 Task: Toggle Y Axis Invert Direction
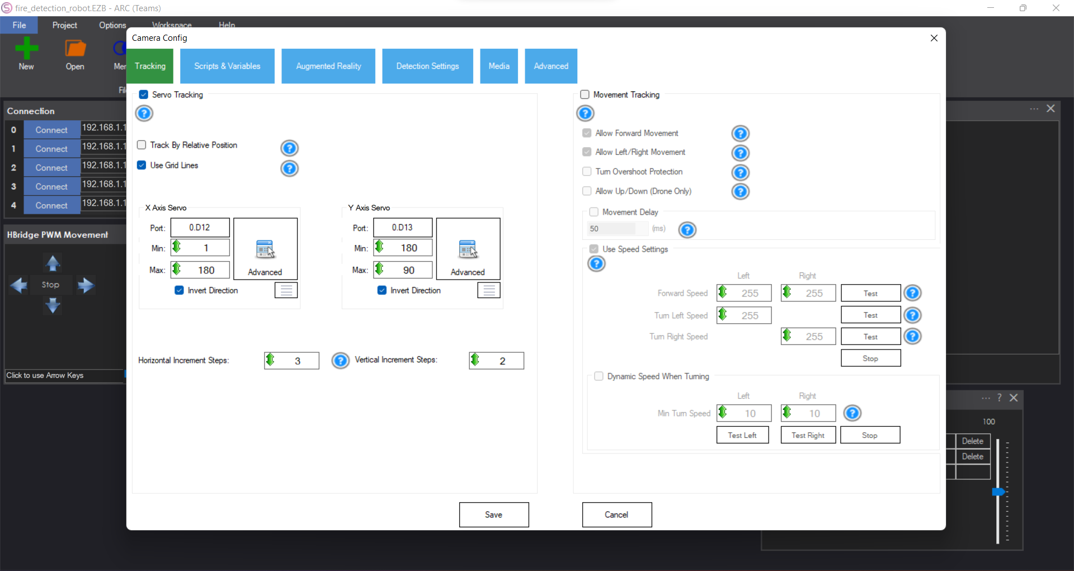pyautogui.click(x=382, y=290)
